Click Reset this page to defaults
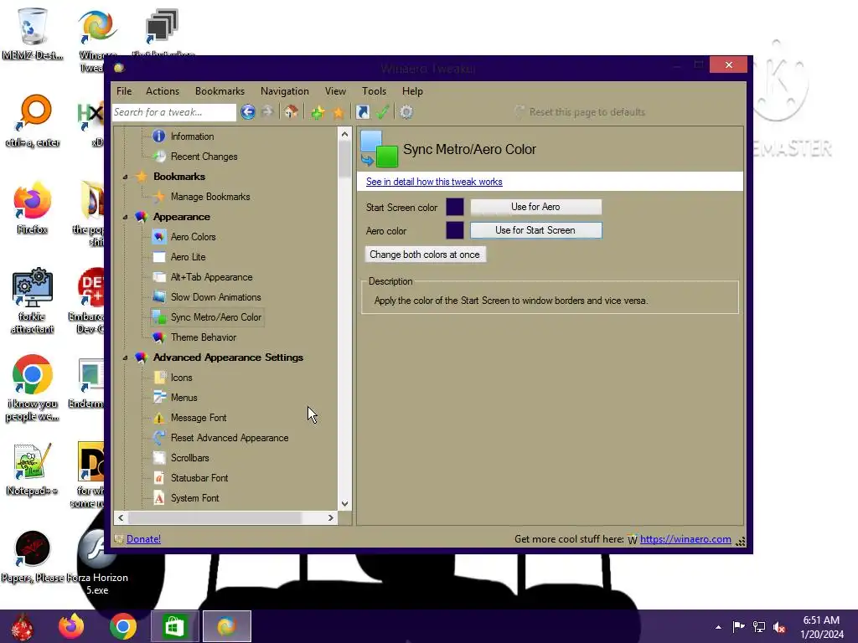This screenshot has height=643, width=858. coord(580,112)
